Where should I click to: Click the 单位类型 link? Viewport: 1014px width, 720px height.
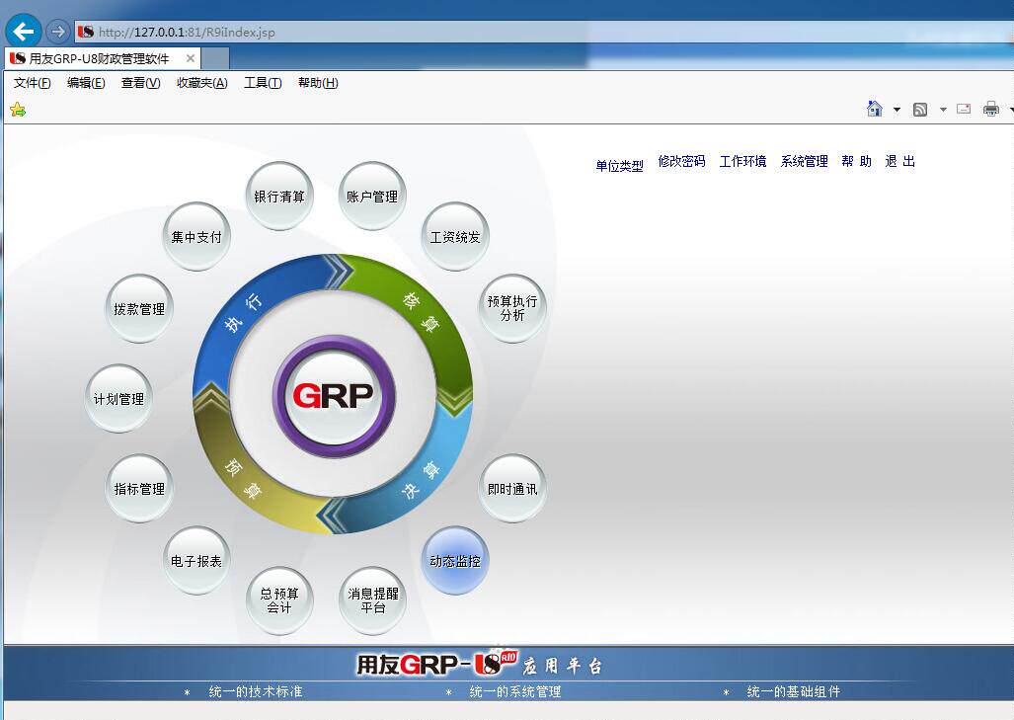pos(619,166)
